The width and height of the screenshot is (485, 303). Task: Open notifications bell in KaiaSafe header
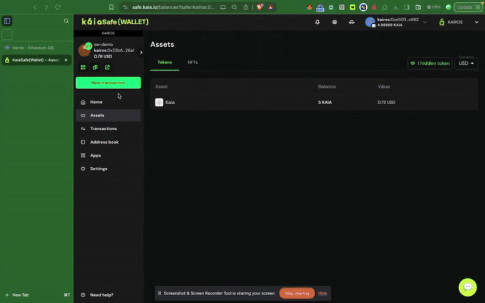(317, 22)
